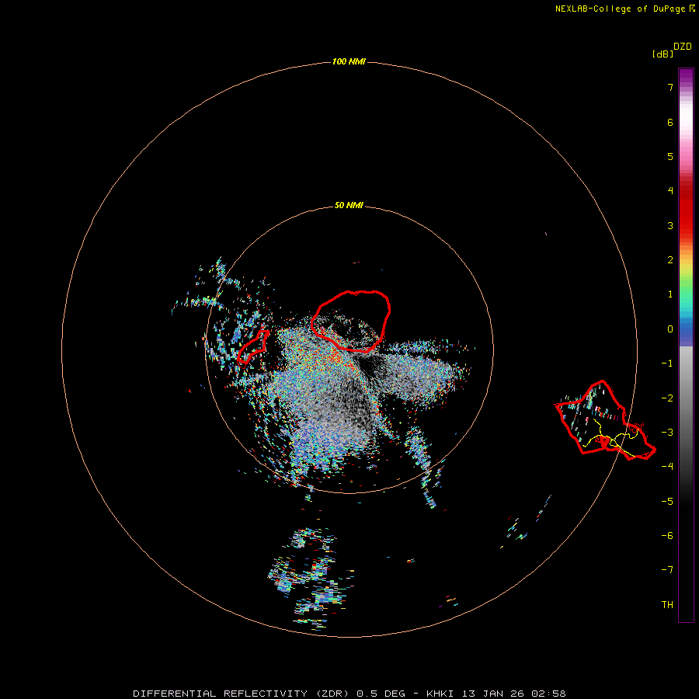Click the -4 value on color scale

coord(667,467)
